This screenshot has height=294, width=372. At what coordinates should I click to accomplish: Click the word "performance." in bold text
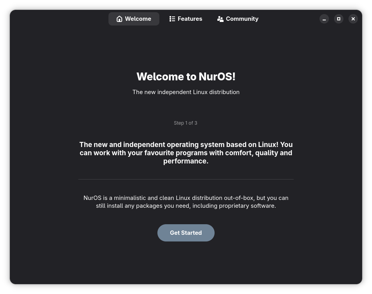pos(186,161)
